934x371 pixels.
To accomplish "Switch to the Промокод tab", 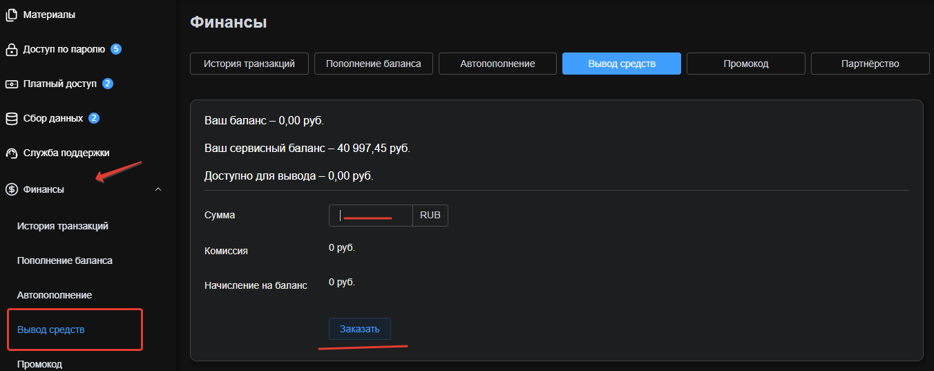I will pos(746,64).
